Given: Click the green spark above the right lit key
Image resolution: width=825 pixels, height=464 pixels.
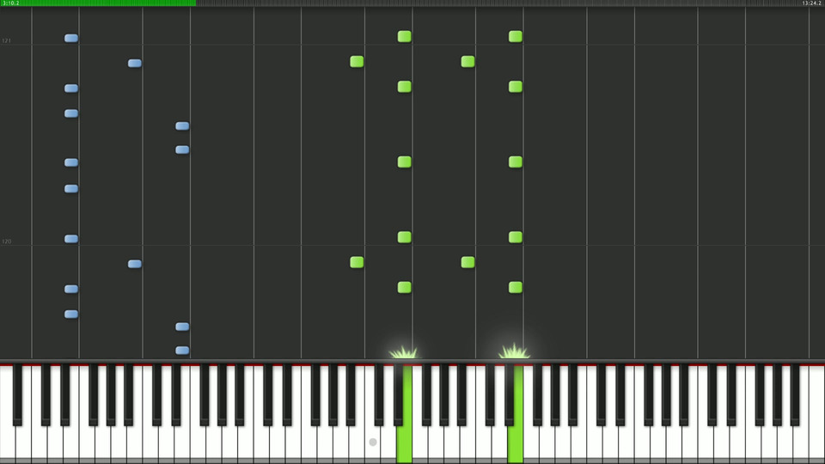Looking at the screenshot, I should [514, 351].
